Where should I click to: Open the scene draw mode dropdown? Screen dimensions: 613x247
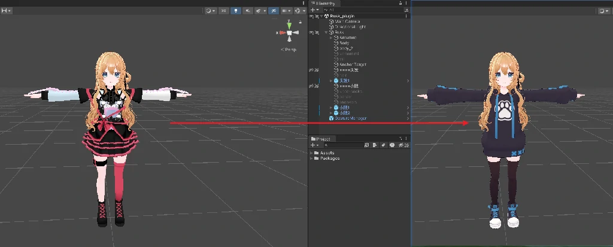(210, 11)
